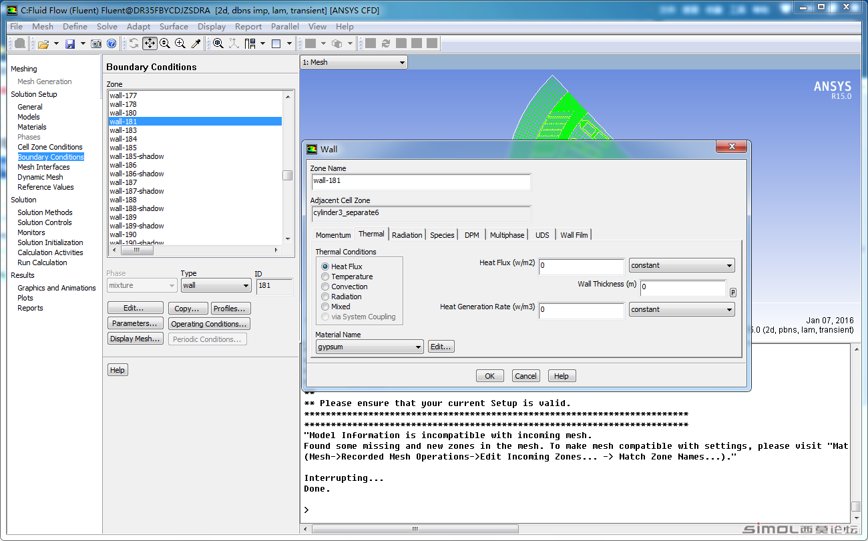Open the Define menu
The height and width of the screenshot is (541, 868).
pos(75,27)
